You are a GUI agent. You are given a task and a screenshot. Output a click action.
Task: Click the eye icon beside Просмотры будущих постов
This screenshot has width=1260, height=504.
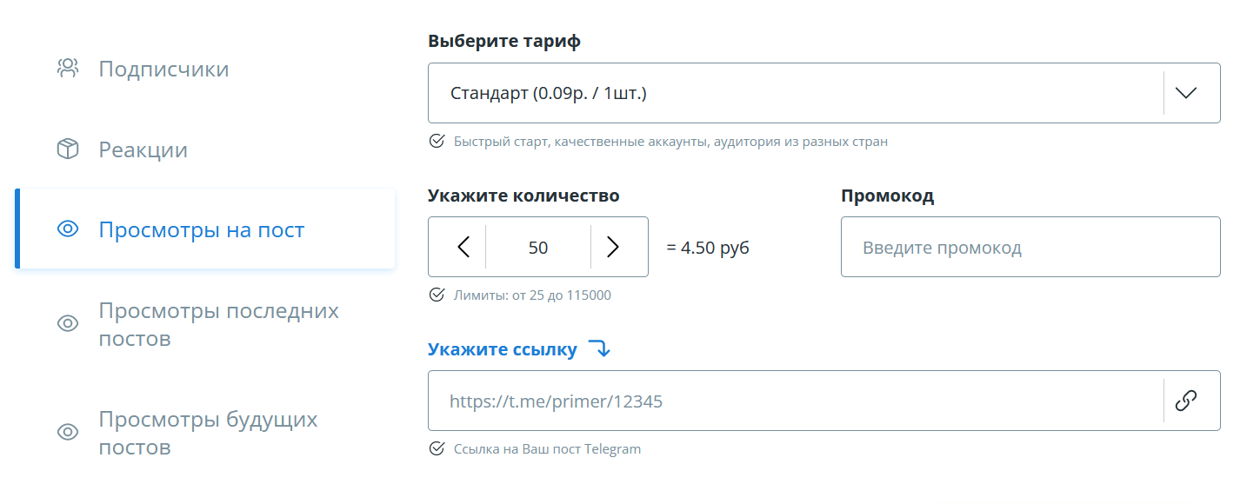[68, 432]
